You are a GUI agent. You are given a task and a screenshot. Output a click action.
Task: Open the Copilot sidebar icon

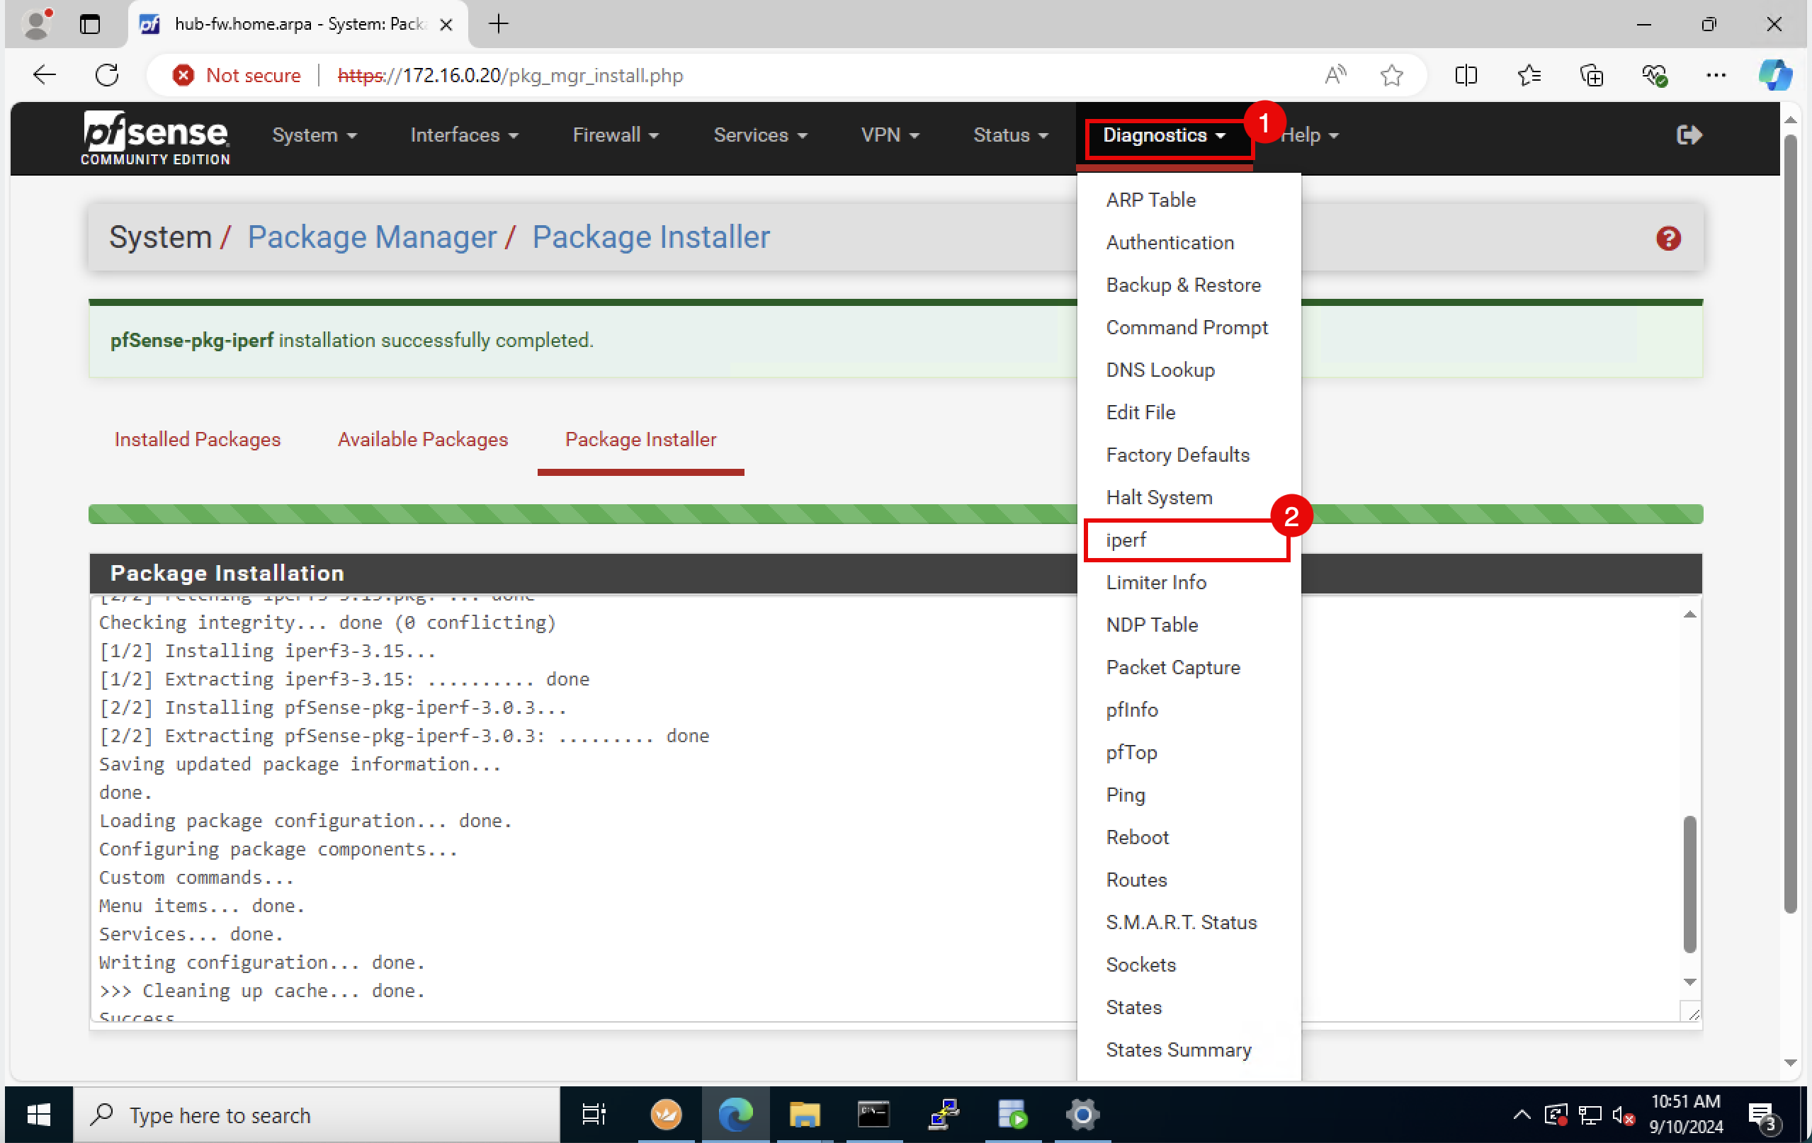tap(1774, 75)
